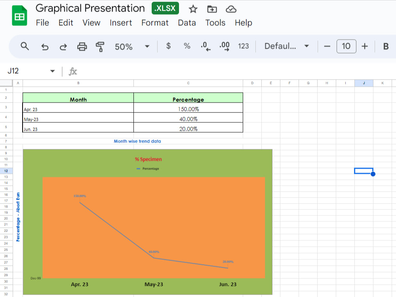Click the selected cell J12 fill handle
This screenshot has width=396, height=297.
pos(373,174)
